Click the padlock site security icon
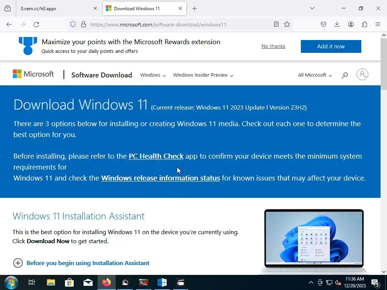Screen dimensions: 387x290 (x=84, y=25)
